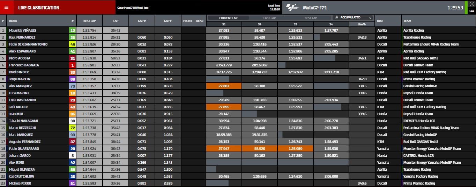Click the S4 time 1:57.707
Viewport: 476px width, 187px height.
click(x=331, y=30)
